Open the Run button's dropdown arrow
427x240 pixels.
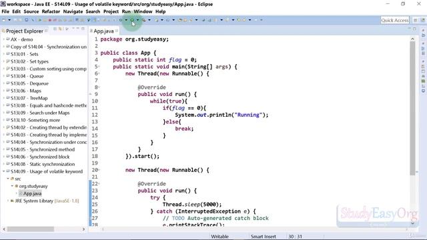137,20
